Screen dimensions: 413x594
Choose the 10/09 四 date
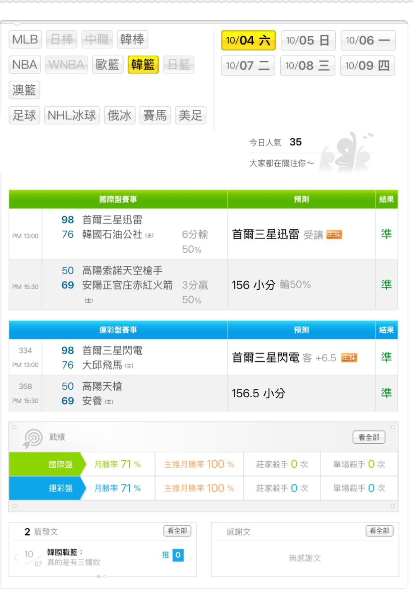367,66
